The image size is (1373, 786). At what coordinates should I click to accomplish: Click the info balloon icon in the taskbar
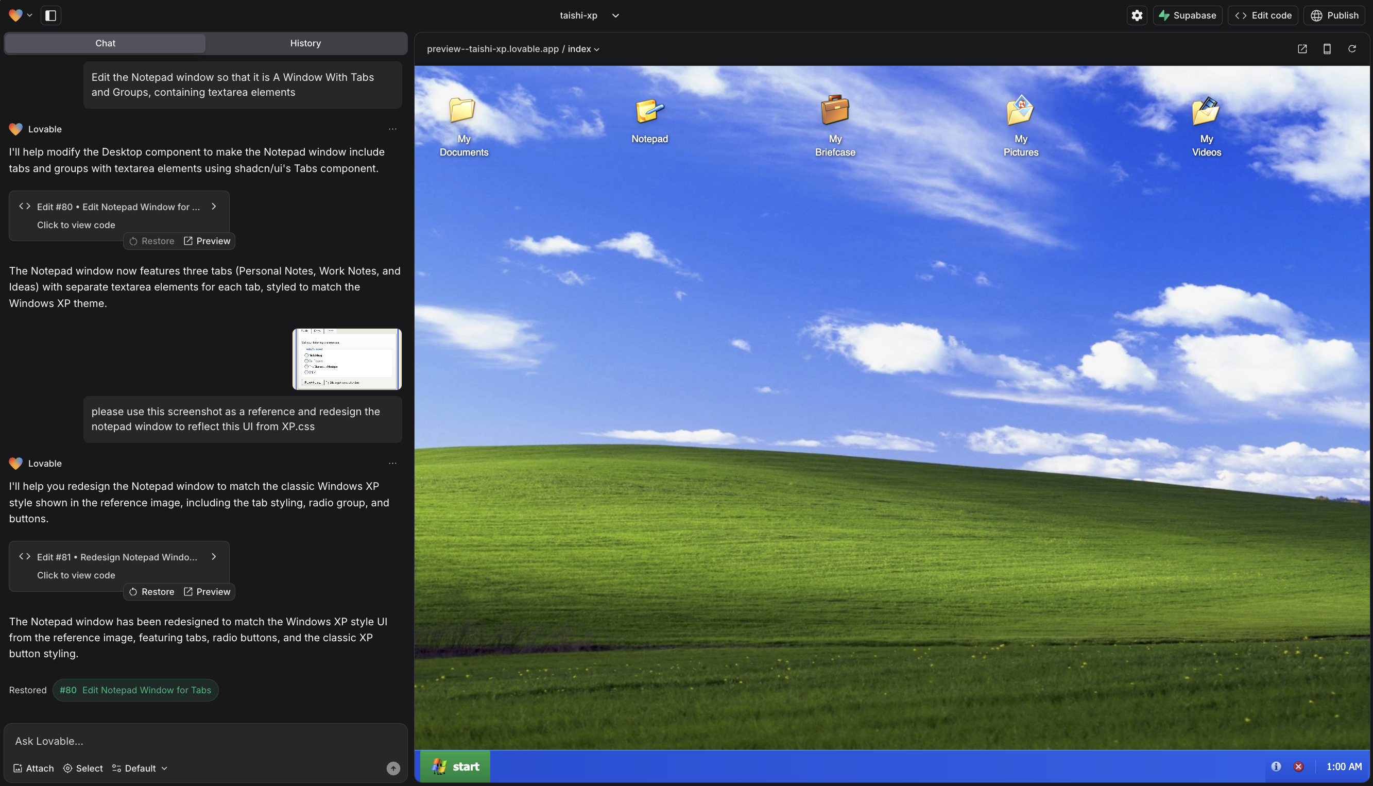point(1277,766)
